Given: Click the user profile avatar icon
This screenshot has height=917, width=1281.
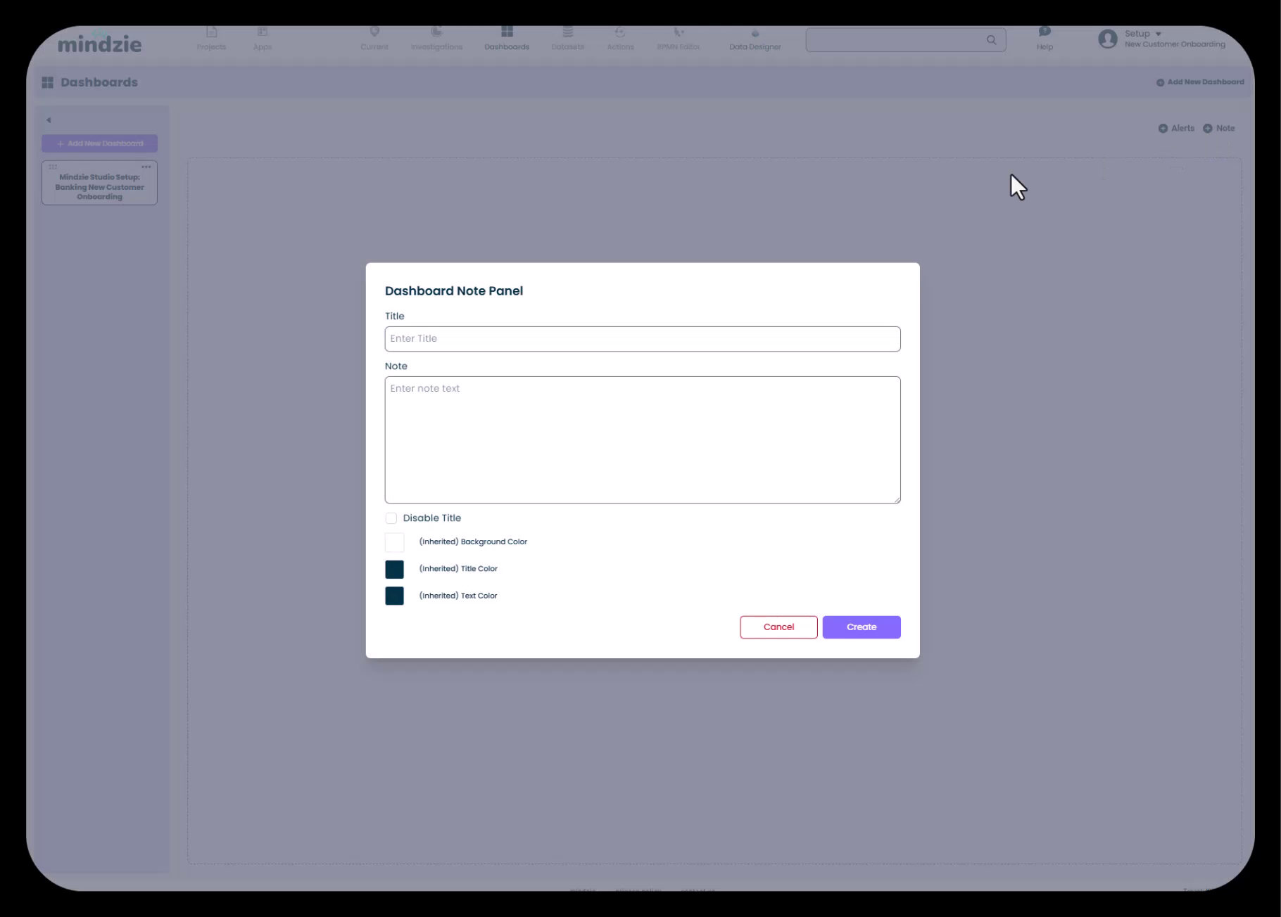Looking at the screenshot, I should 1107,39.
